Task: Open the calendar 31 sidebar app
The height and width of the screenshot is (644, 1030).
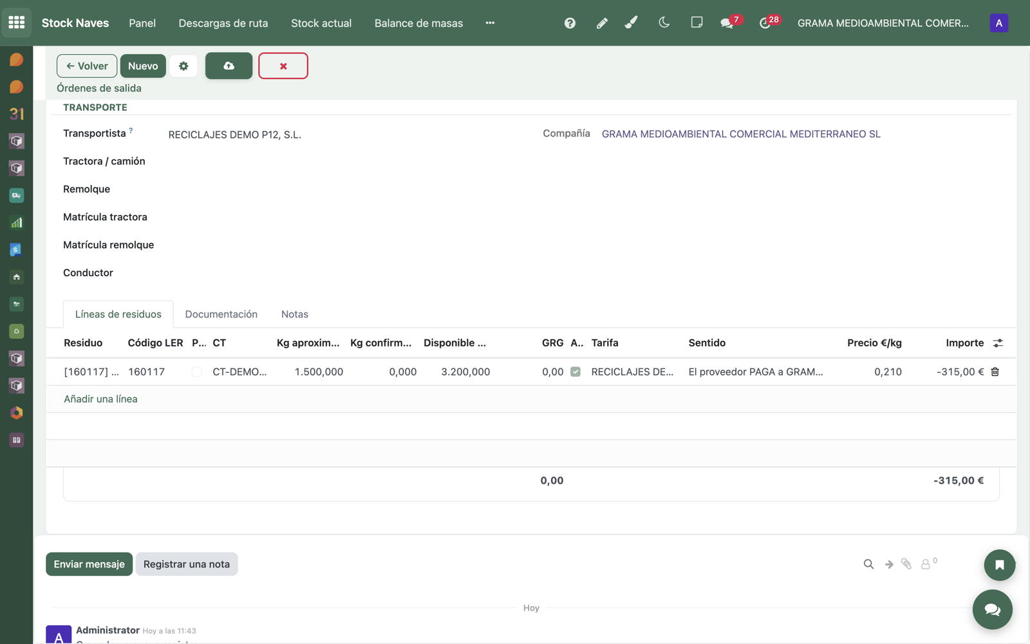Action: tap(17, 114)
